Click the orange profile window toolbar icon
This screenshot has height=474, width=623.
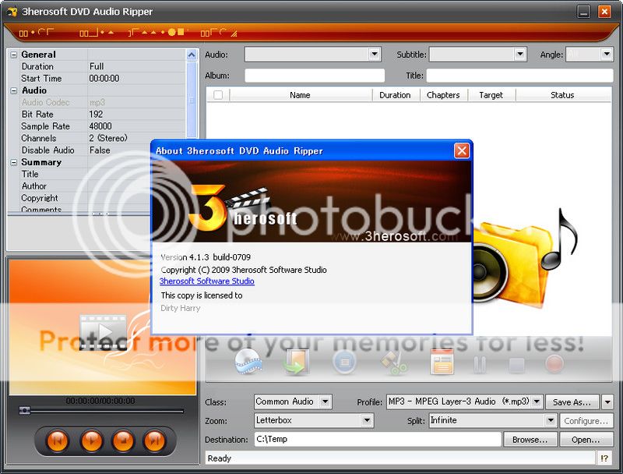442,362
